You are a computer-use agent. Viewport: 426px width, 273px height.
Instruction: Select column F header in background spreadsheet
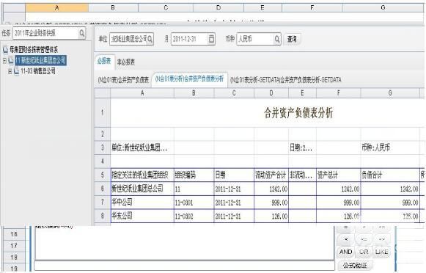[312, 7]
